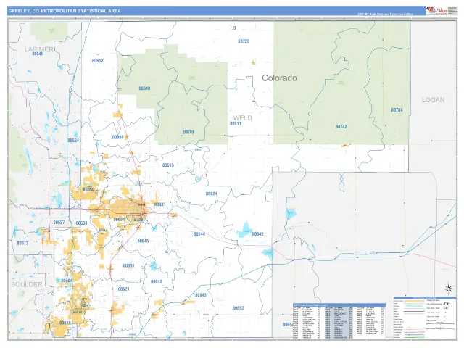Click ZIP code 80643

(x=201, y=295)
